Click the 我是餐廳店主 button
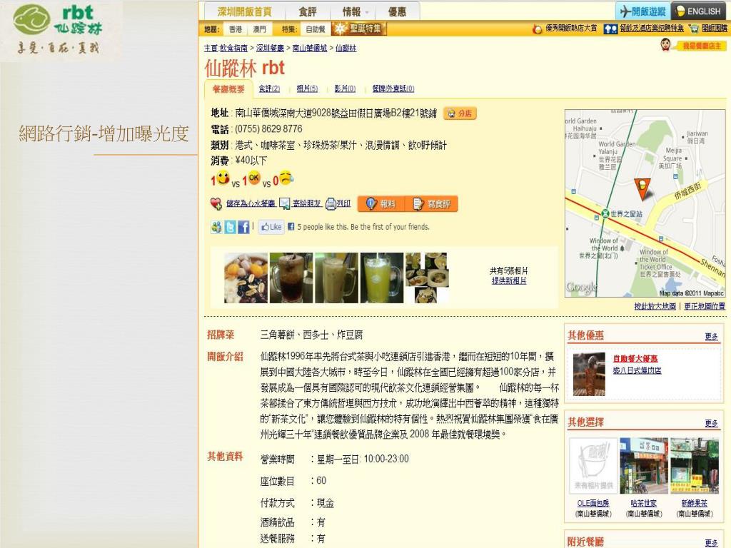This screenshot has width=731, height=548. point(702,46)
